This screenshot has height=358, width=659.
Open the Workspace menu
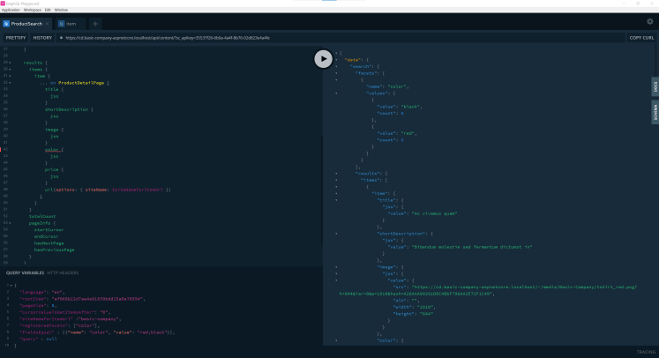[x=34, y=10]
